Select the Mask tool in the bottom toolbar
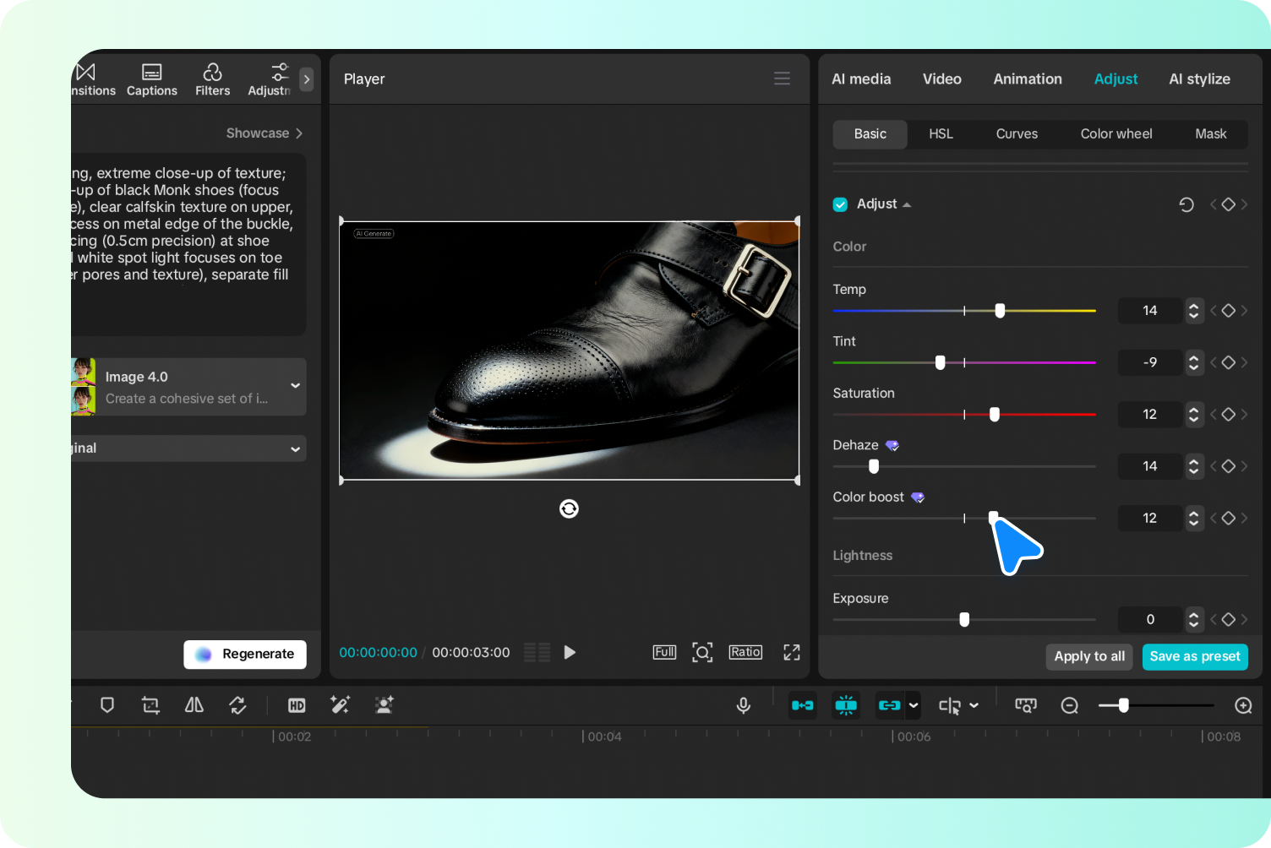 tap(107, 705)
